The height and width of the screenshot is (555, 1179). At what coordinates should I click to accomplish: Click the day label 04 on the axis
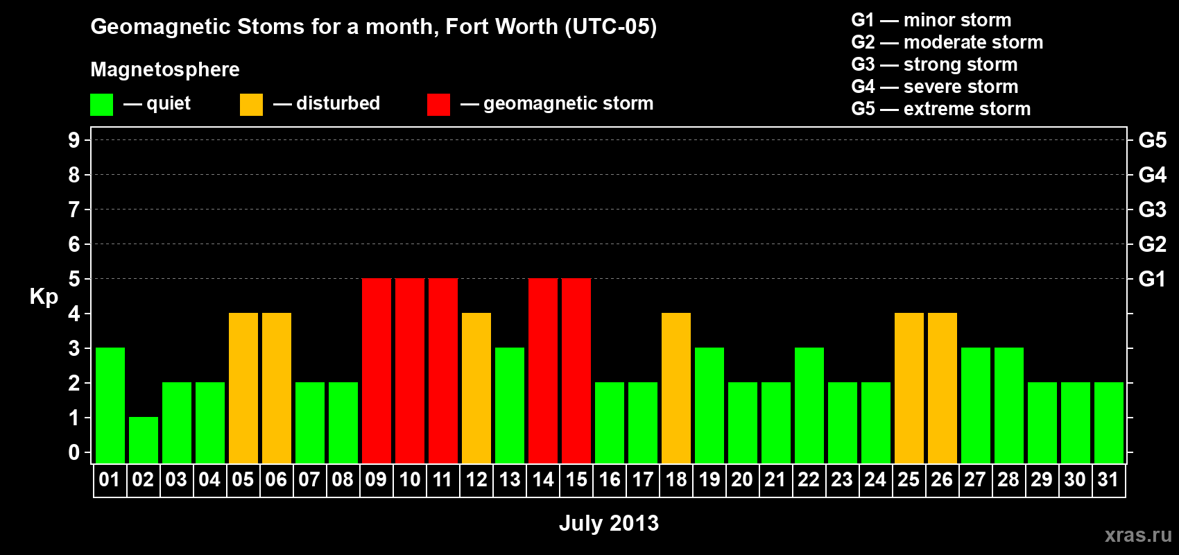(209, 479)
